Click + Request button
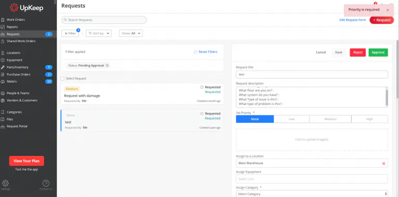Screen dimensions: 399x197 [382, 20]
